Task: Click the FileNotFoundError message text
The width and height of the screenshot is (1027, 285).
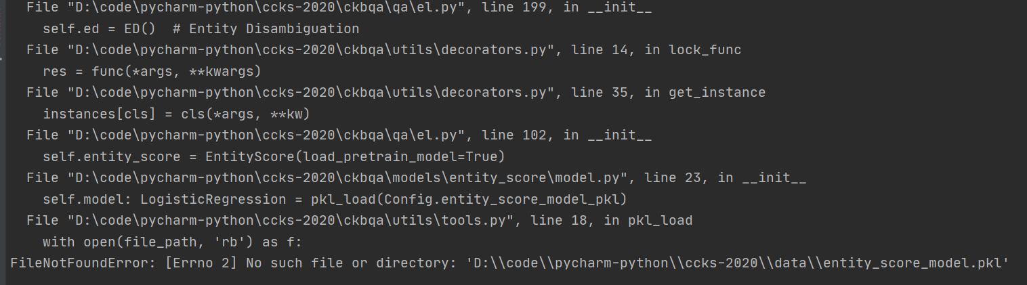Action: (509, 263)
